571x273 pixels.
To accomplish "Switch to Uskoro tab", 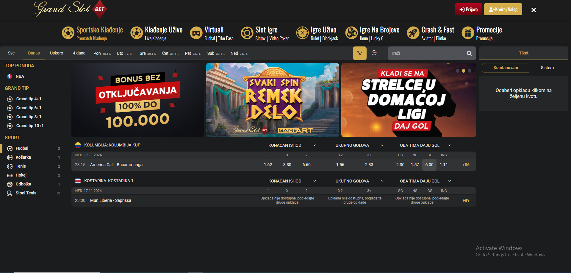I will click(x=57, y=53).
